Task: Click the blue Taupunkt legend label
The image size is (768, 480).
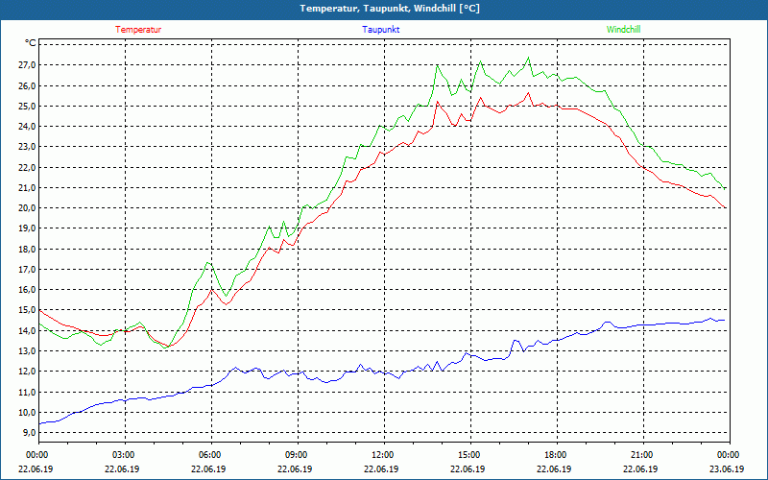Action: click(380, 30)
